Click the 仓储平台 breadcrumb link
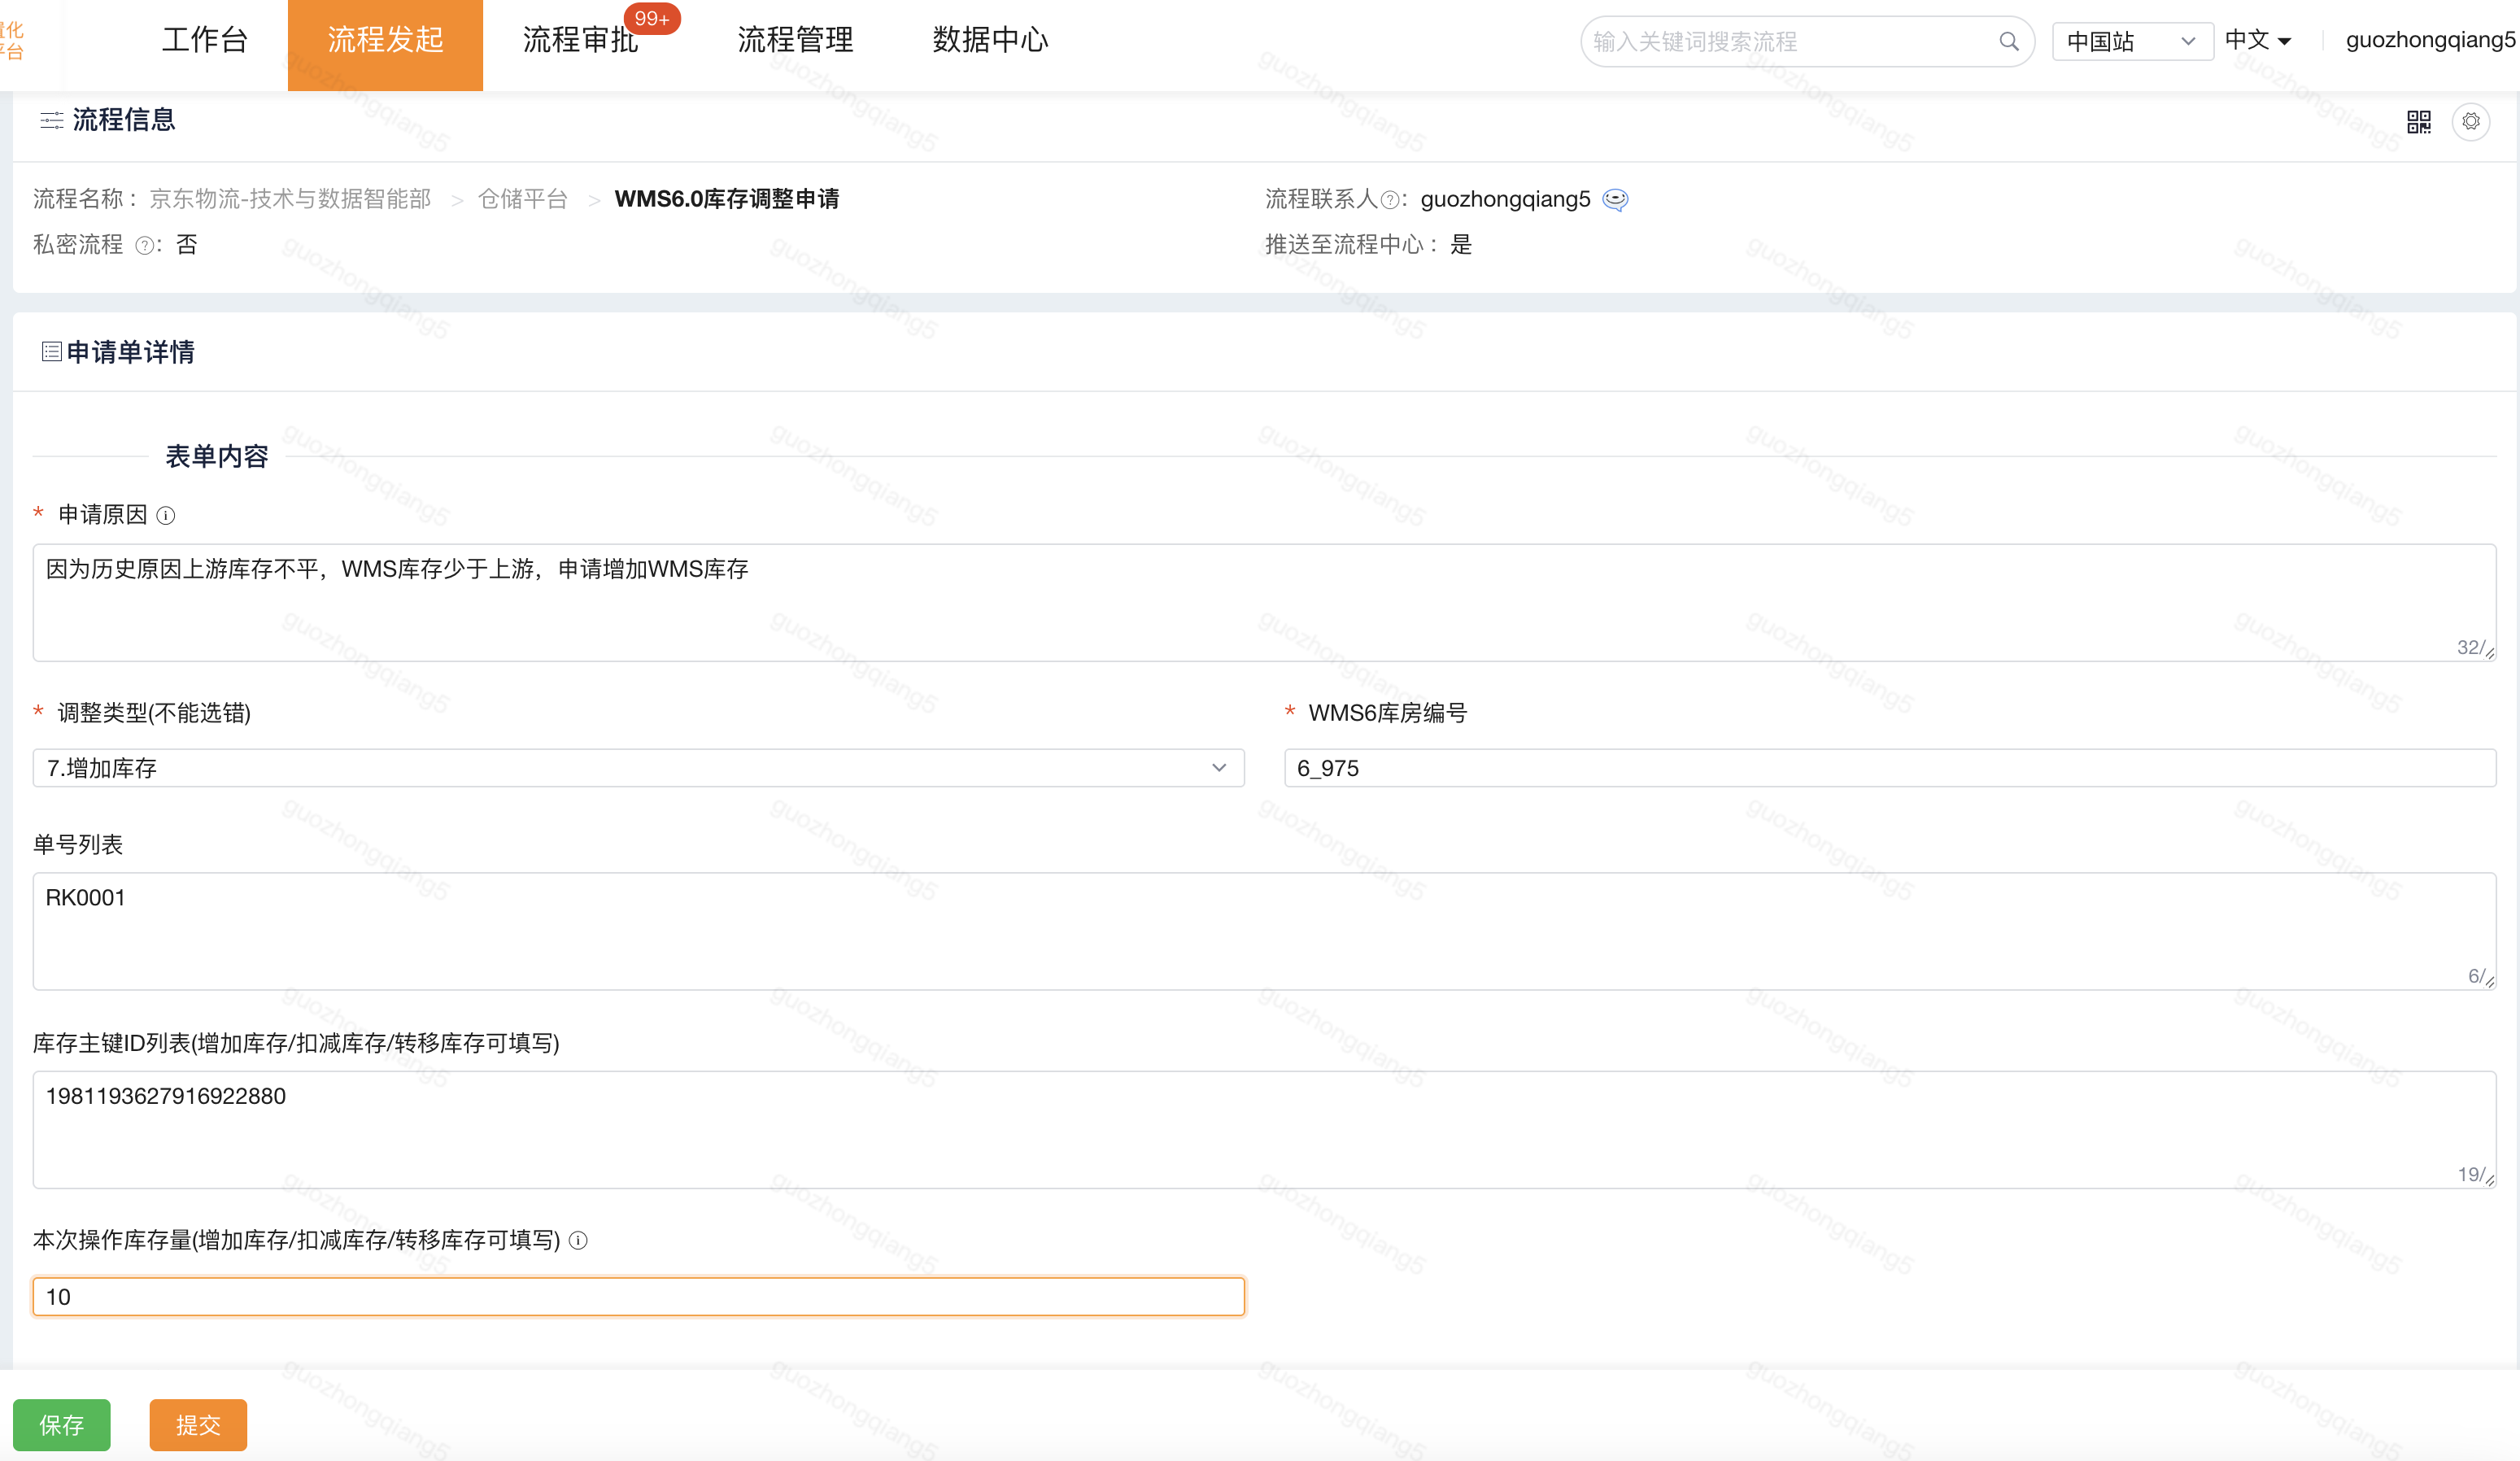 coord(522,199)
